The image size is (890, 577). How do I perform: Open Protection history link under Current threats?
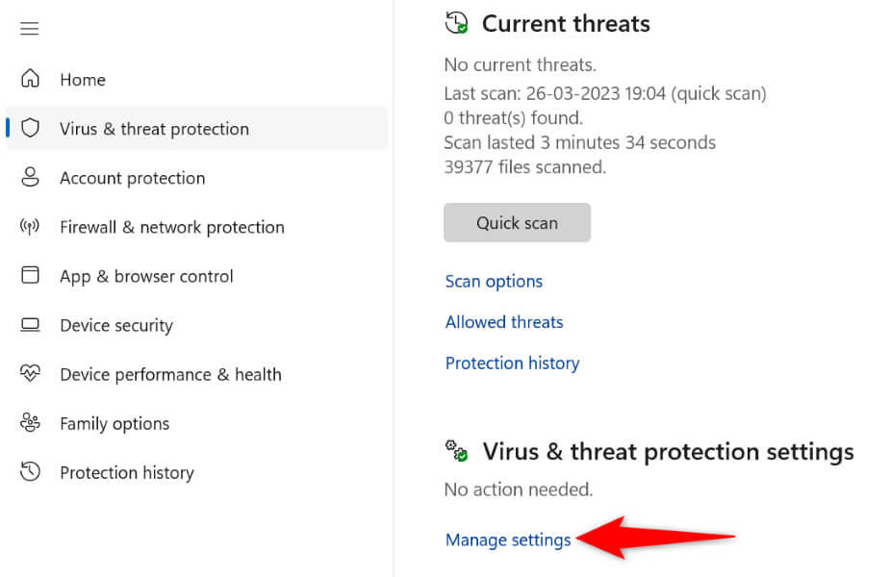click(x=512, y=363)
